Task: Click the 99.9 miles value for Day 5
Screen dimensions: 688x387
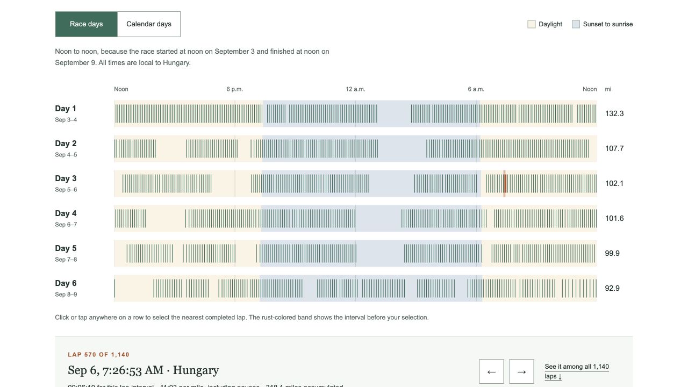Action: pyautogui.click(x=612, y=253)
